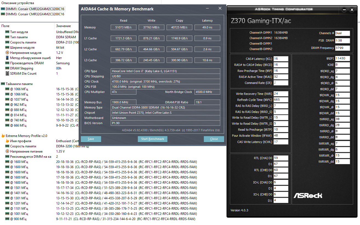
Task: Click the tRDRD_sg value field
Action: point(342,71)
